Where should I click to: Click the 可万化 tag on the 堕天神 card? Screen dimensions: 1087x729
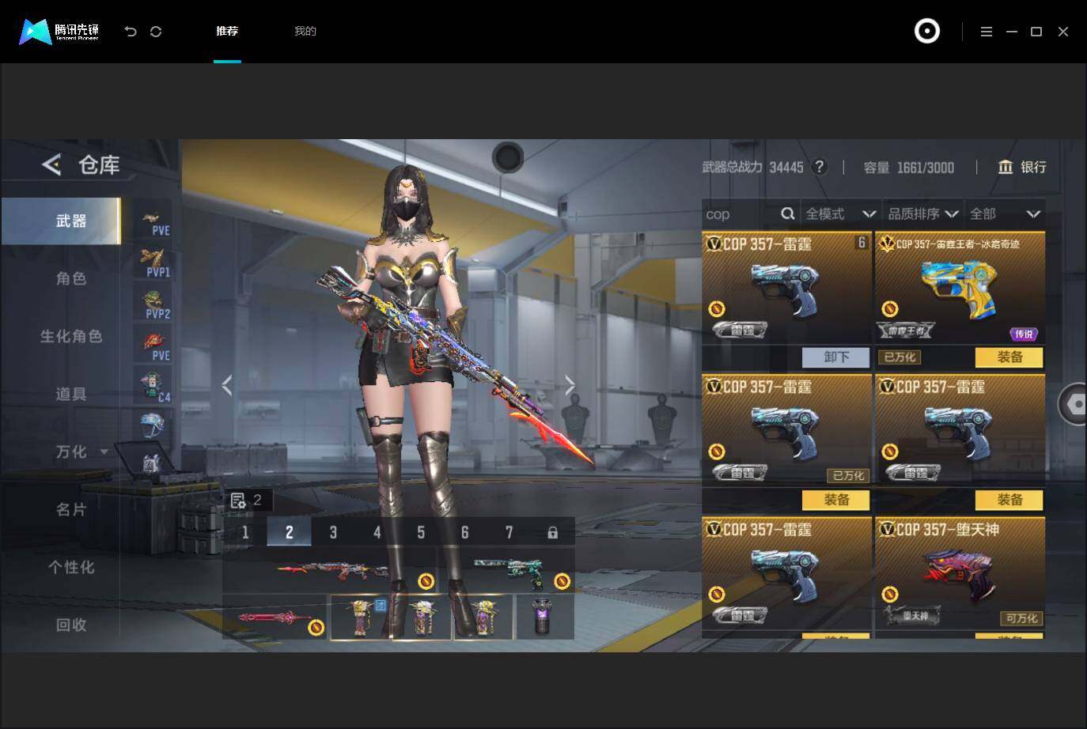1021,618
